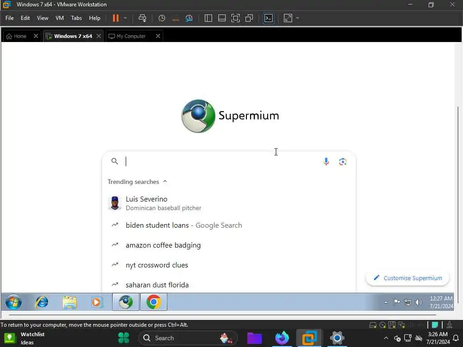This screenshot has height=347, width=463.
Task: Open search by image lens icon
Action: coord(343,162)
